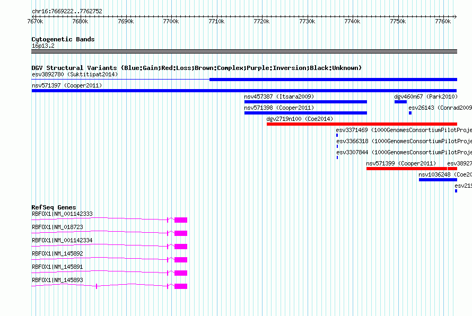Open the dgv460n67 (Park2010) variant

(x=426, y=96)
